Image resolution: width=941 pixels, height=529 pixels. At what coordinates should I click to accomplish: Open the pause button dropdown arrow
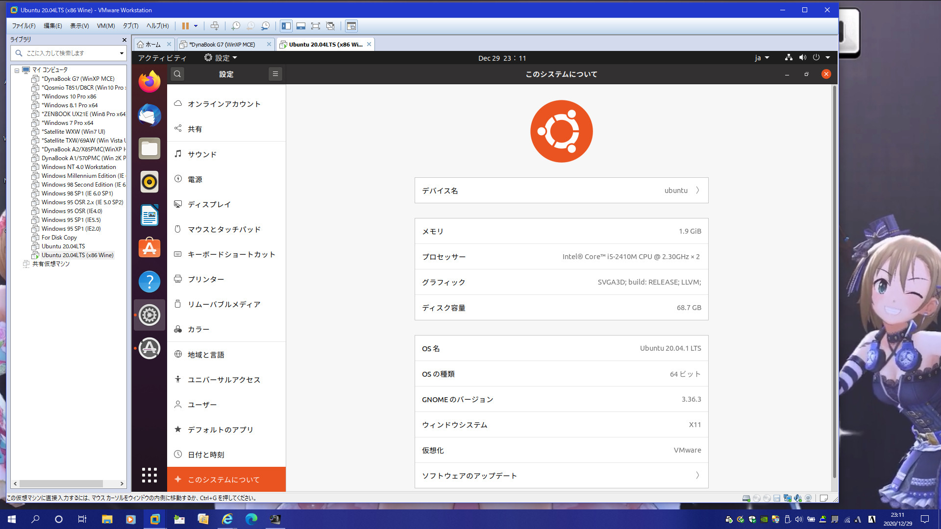(x=196, y=26)
